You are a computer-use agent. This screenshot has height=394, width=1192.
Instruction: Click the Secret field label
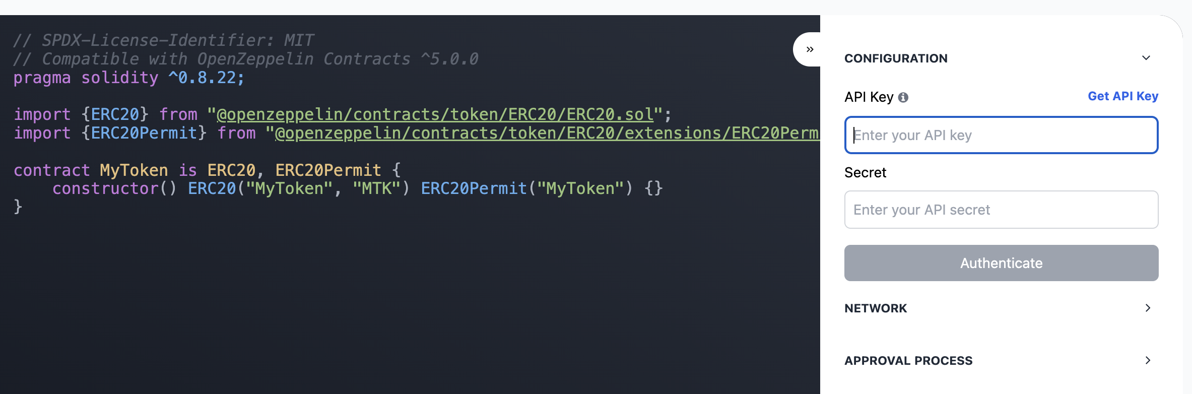coord(865,172)
